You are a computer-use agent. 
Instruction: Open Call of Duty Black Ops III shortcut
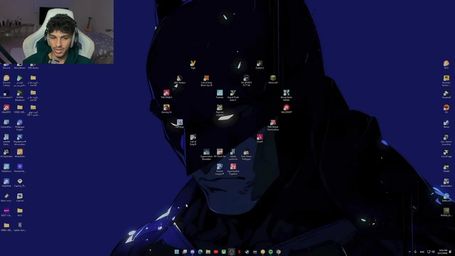[x=206, y=81]
